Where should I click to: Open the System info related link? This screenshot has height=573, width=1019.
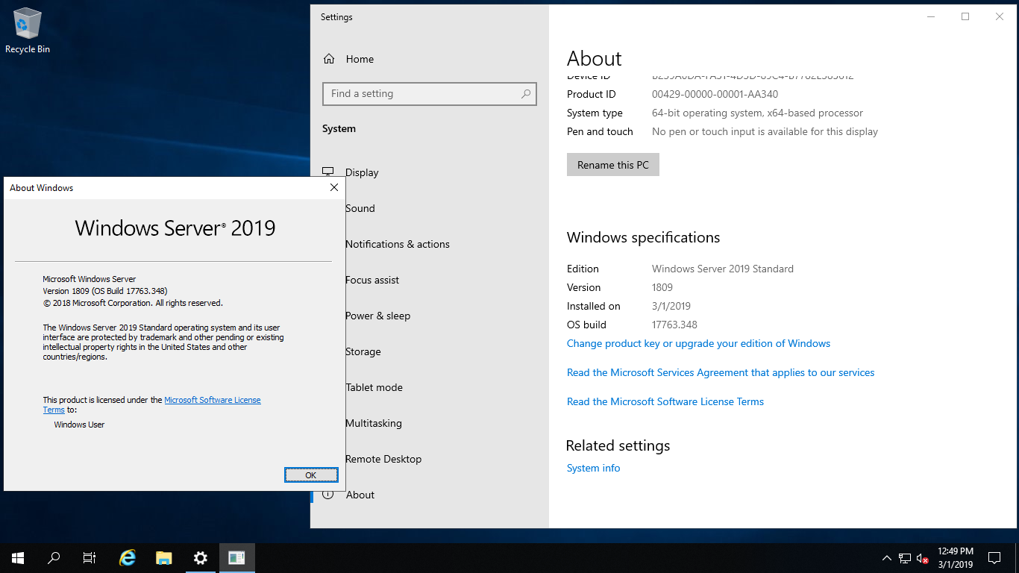point(593,468)
